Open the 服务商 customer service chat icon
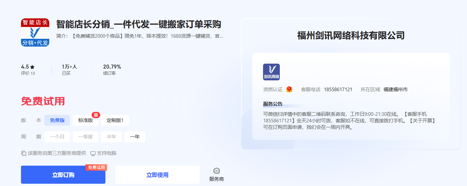This screenshot has width=467, height=186. click(x=216, y=171)
